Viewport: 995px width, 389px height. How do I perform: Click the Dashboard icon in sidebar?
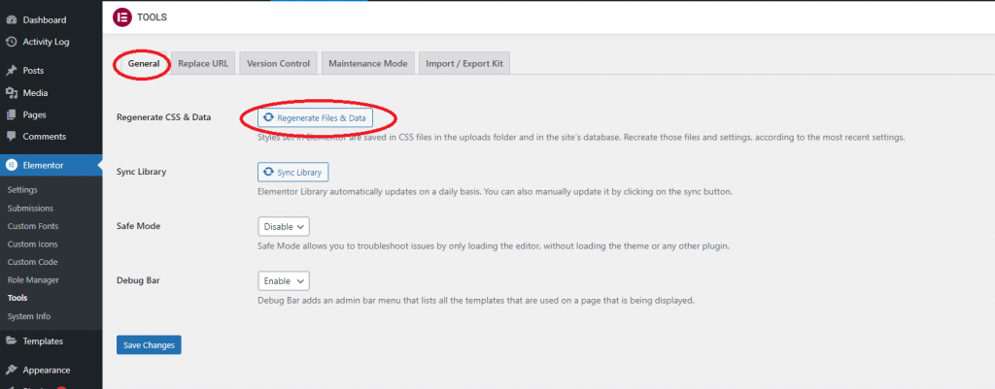click(11, 19)
